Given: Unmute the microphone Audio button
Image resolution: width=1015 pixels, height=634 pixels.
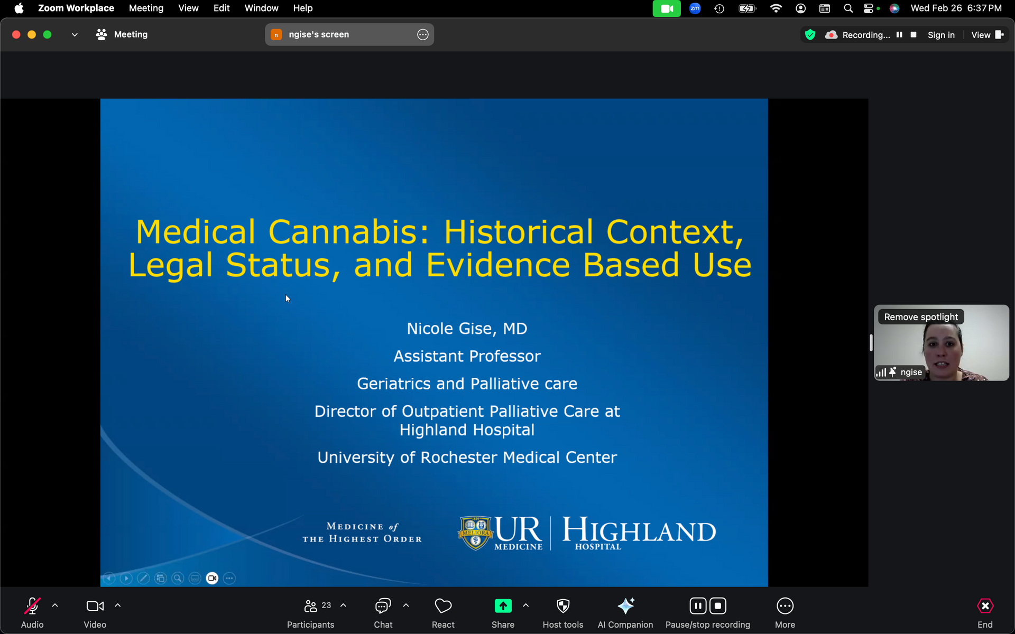Looking at the screenshot, I should [x=32, y=606].
